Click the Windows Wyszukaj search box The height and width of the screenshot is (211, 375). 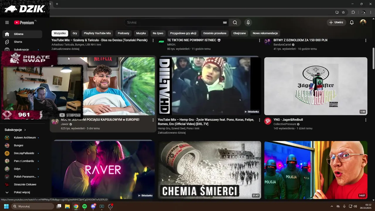(33, 206)
